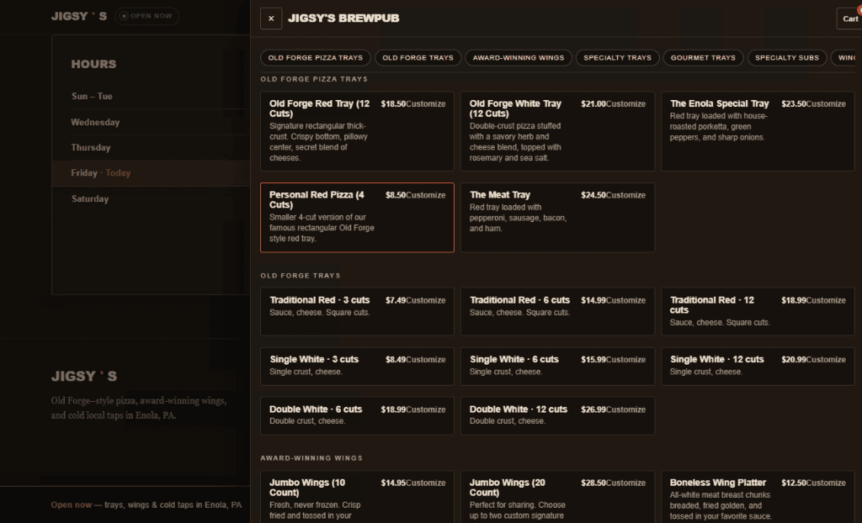Click the Open Now status badge

(x=146, y=16)
